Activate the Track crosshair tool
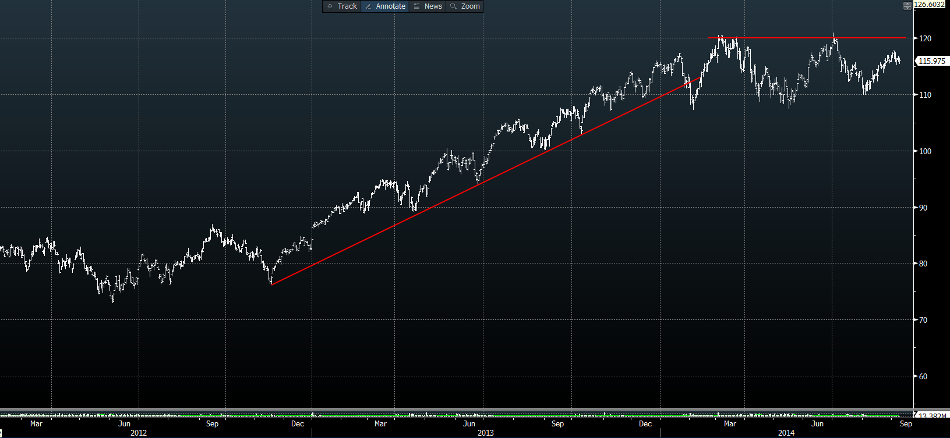The image size is (950, 438). click(342, 6)
